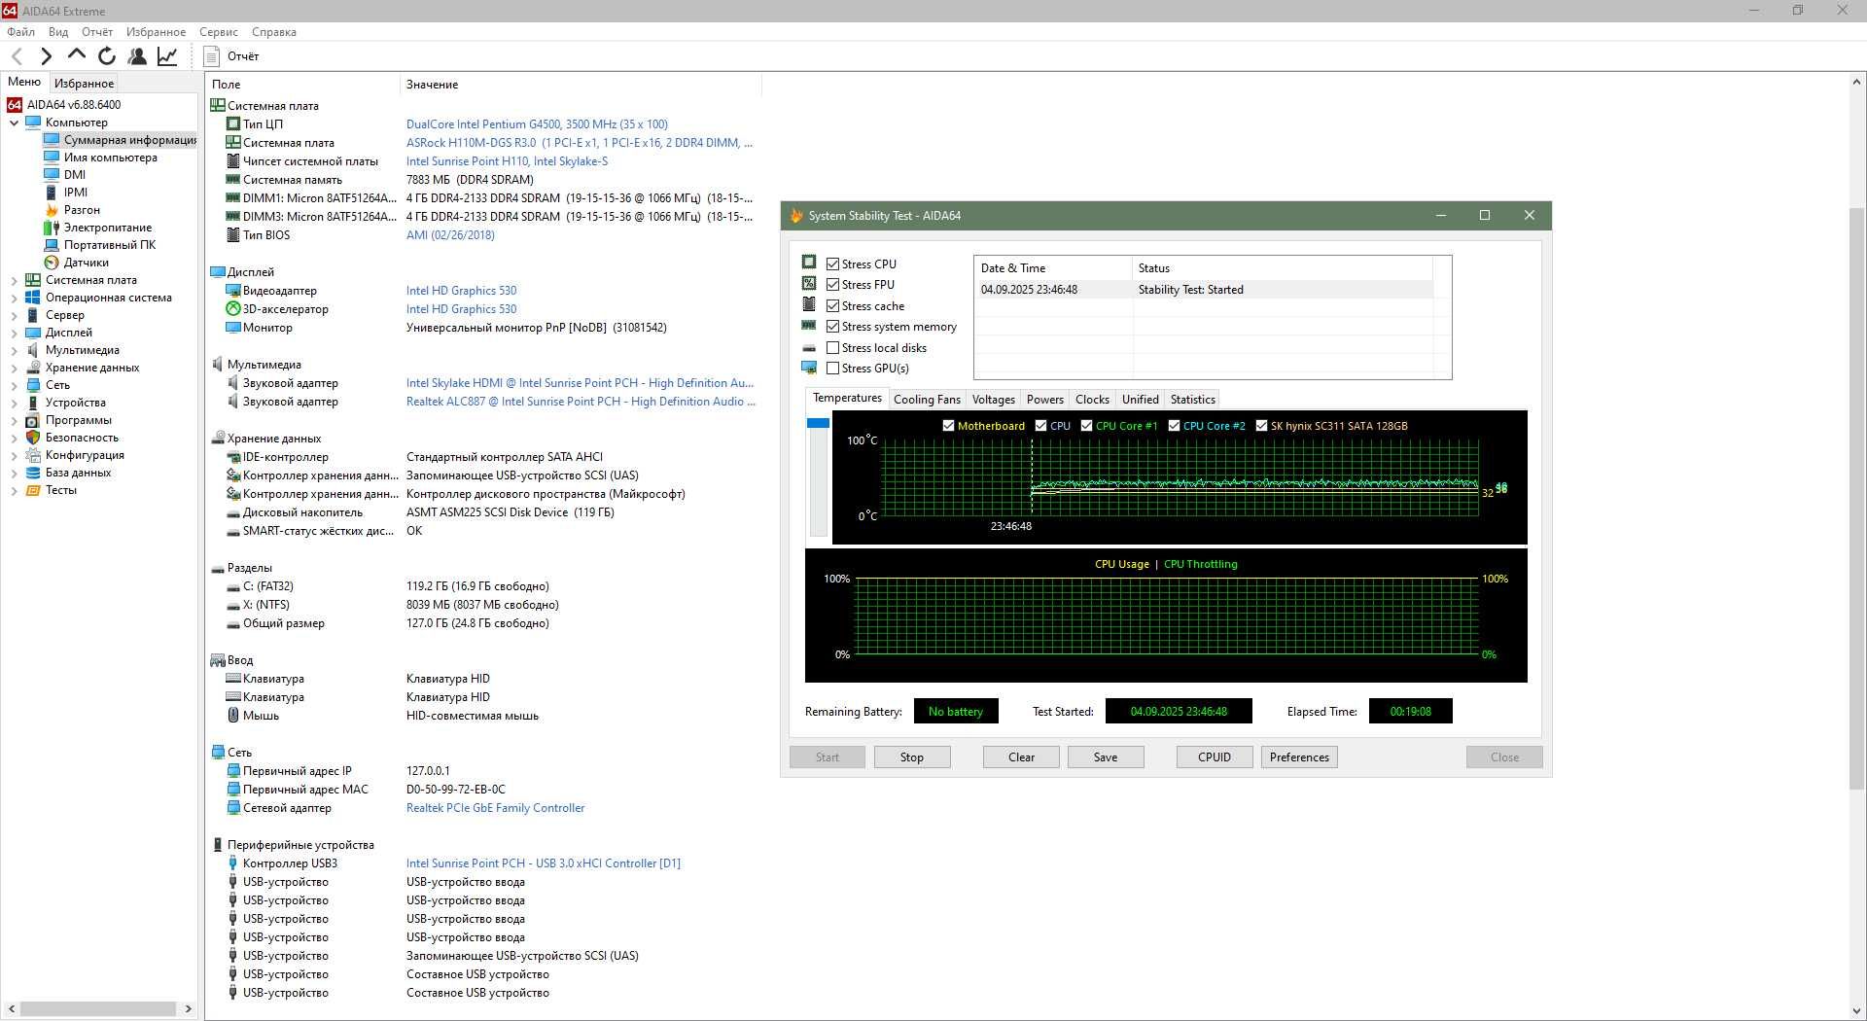Viewport: 1867px width, 1021px height.
Task: Click the Refresh icon in toolbar
Action: point(107,56)
